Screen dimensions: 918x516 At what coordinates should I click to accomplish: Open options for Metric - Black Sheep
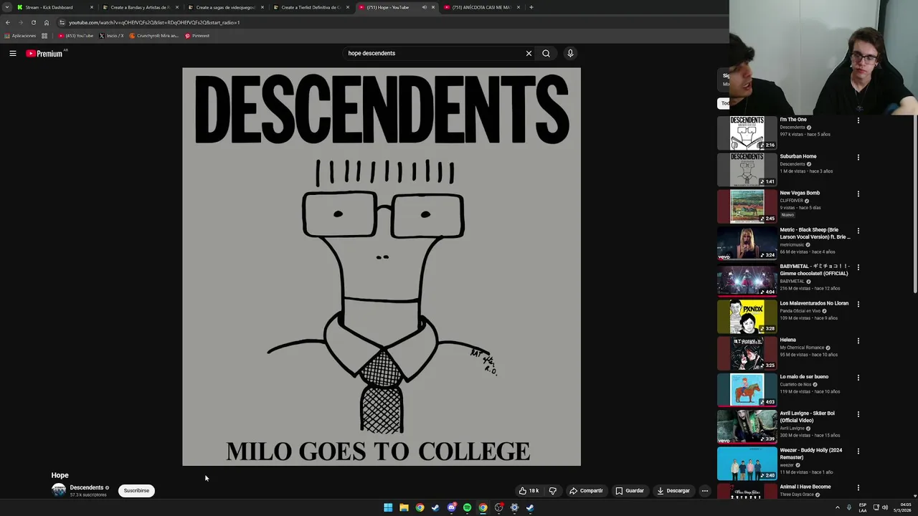click(858, 231)
